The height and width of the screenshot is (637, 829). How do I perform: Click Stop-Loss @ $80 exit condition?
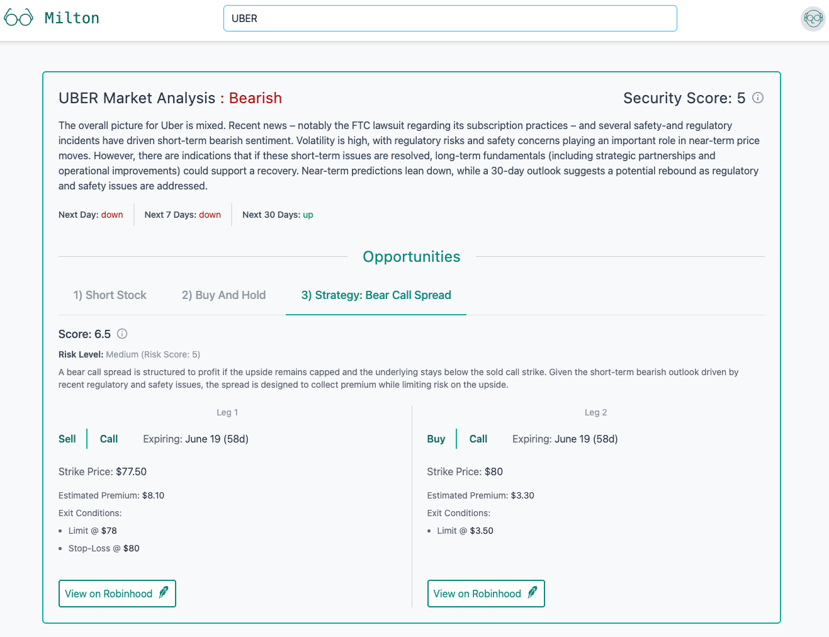[104, 548]
